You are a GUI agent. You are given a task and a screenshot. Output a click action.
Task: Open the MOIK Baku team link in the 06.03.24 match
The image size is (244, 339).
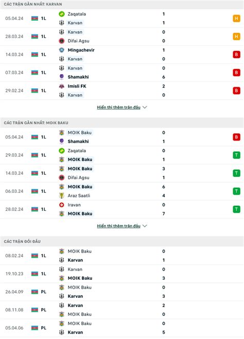pos(80,187)
